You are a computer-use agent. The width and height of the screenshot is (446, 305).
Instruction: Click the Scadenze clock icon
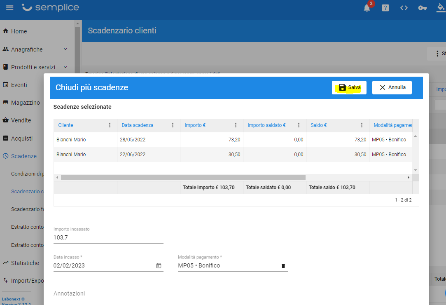5,156
